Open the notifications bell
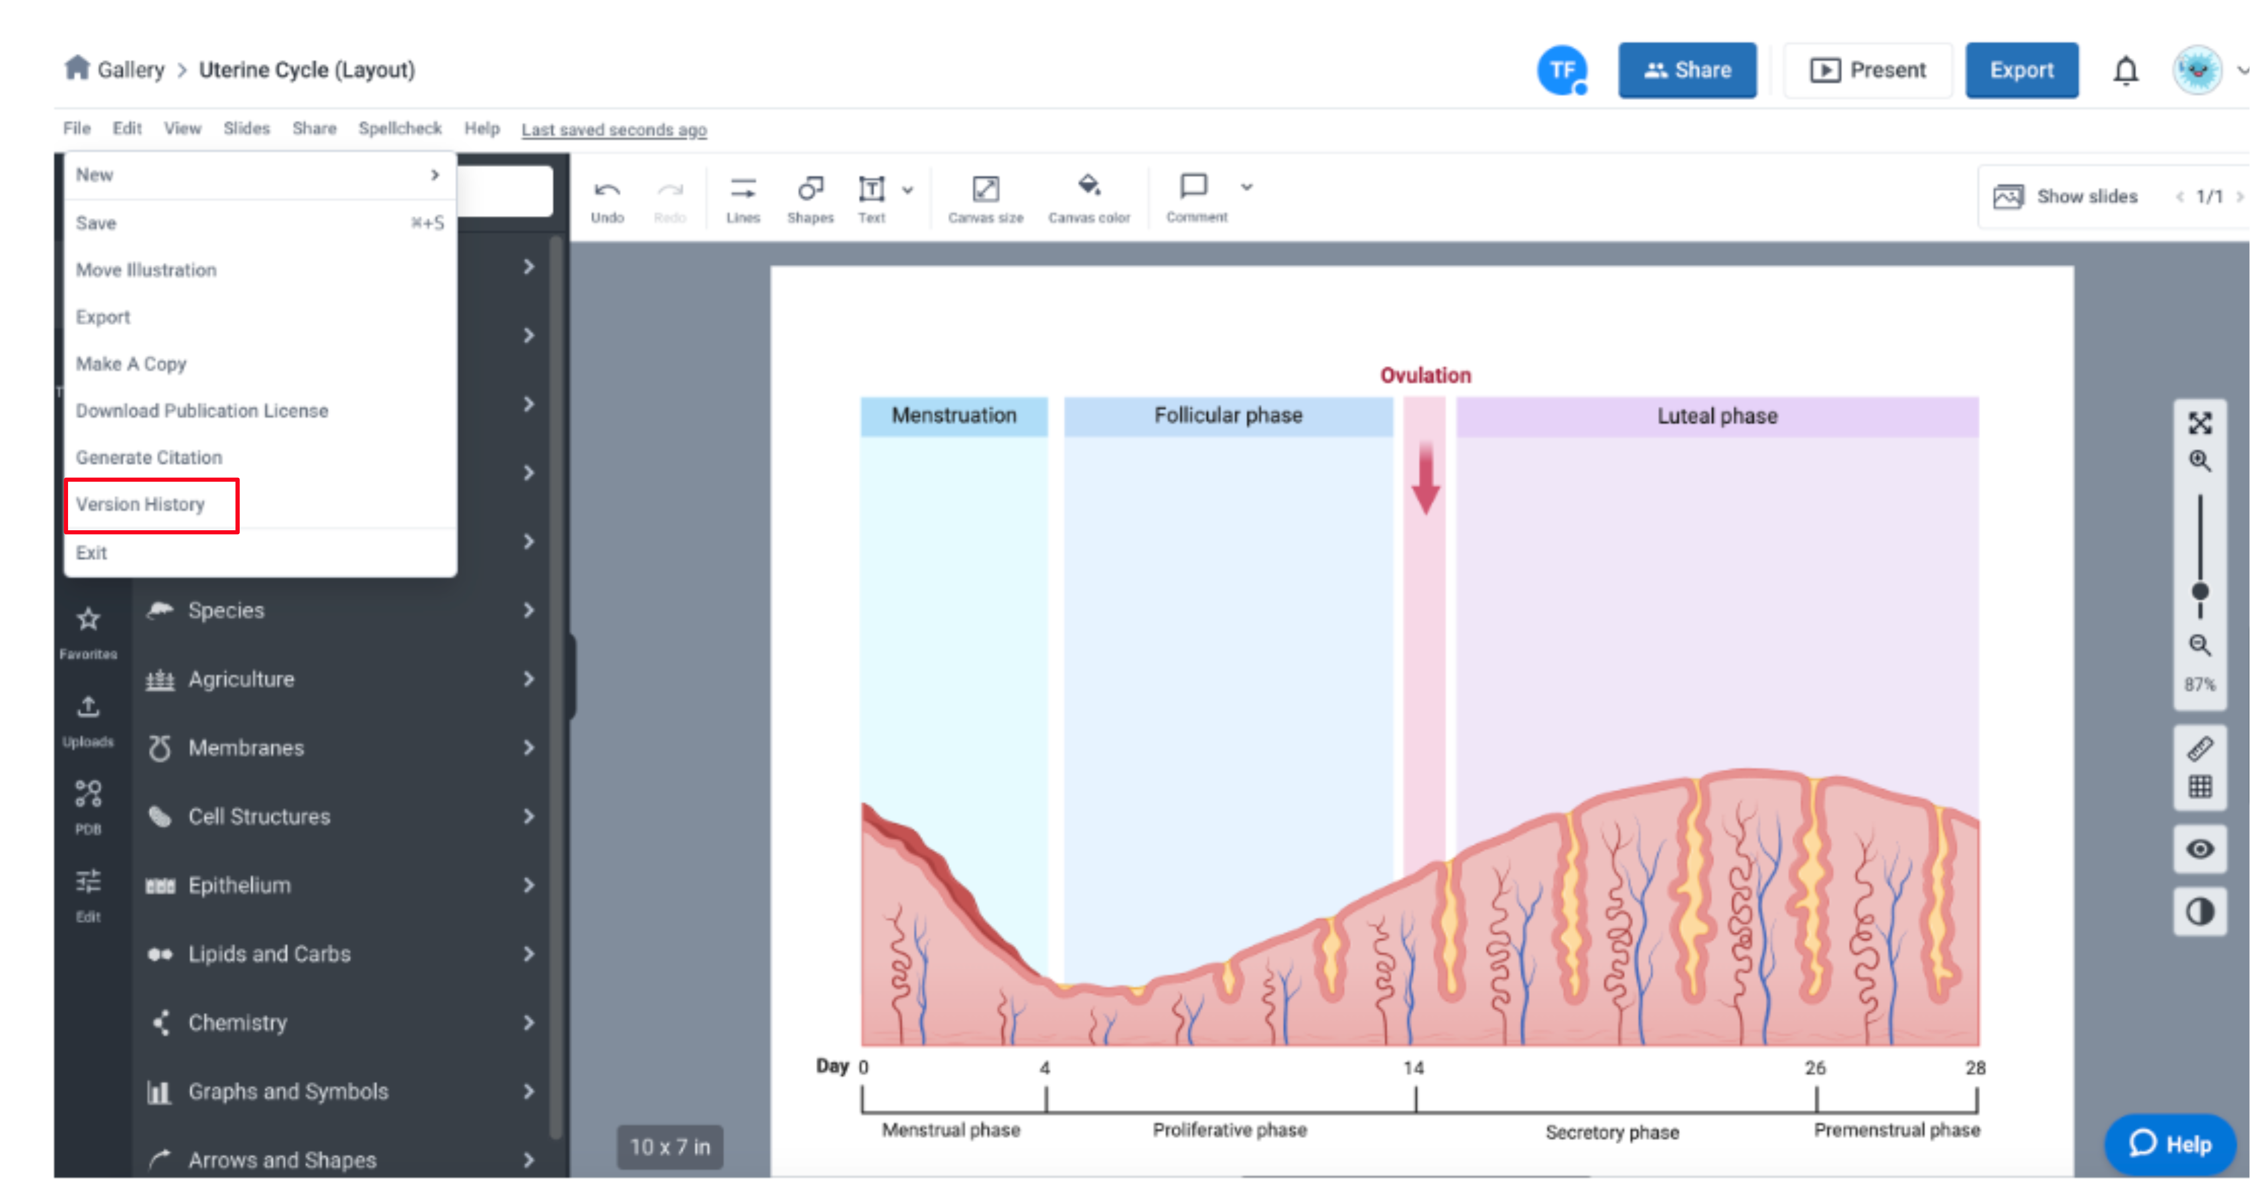 coord(2126,70)
